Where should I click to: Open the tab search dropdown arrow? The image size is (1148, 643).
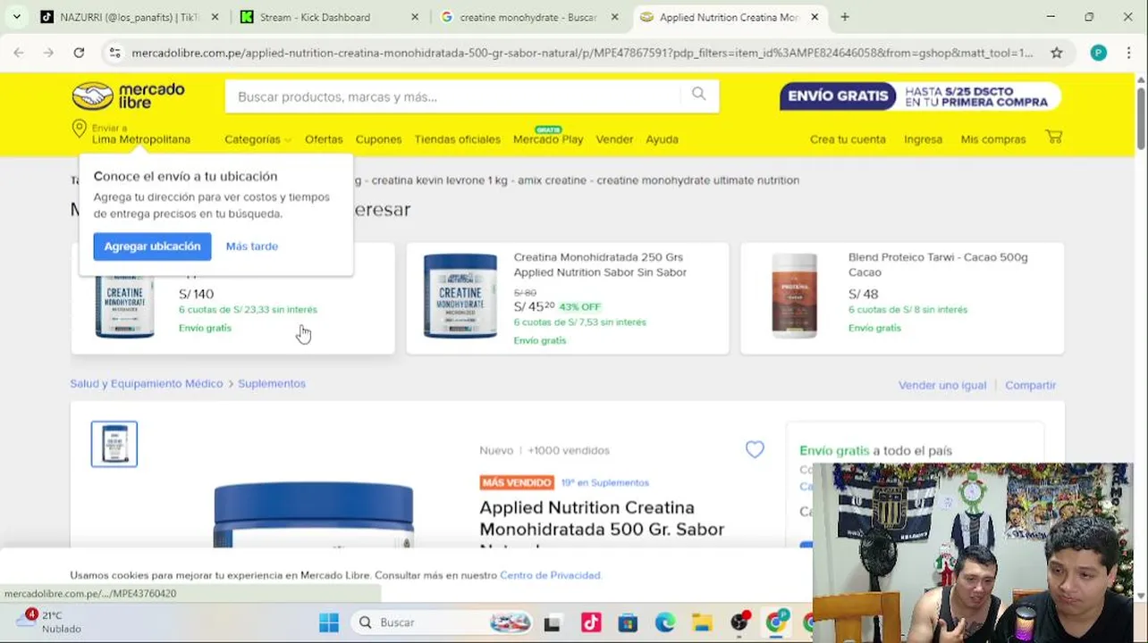pyautogui.click(x=16, y=17)
